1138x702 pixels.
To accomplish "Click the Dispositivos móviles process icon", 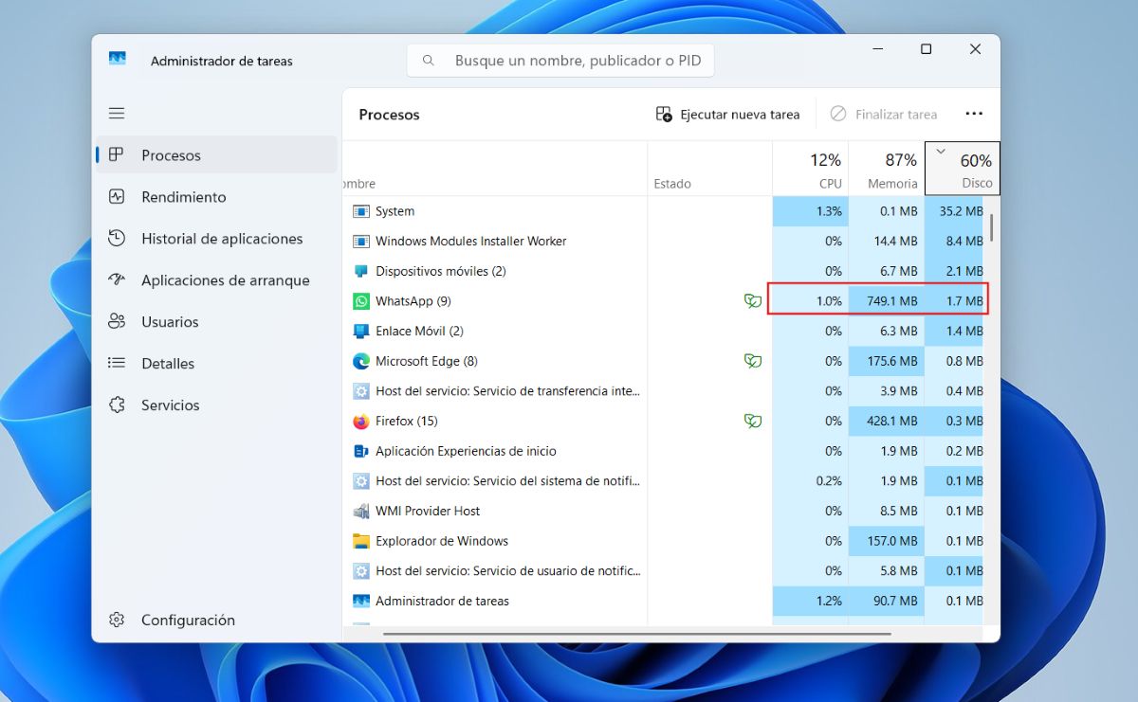I will coord(361,271).
